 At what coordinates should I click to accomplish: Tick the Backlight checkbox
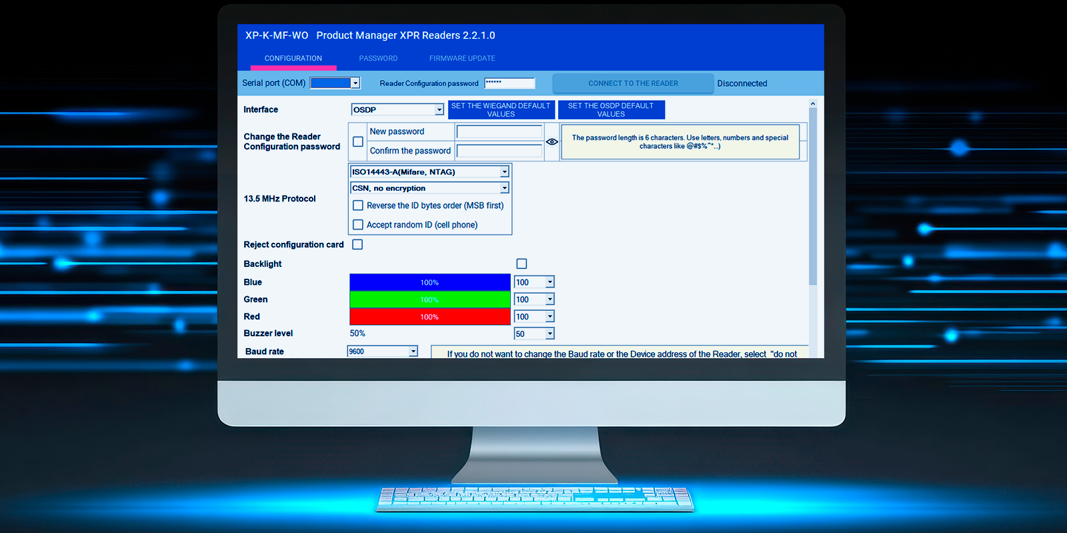521,264
